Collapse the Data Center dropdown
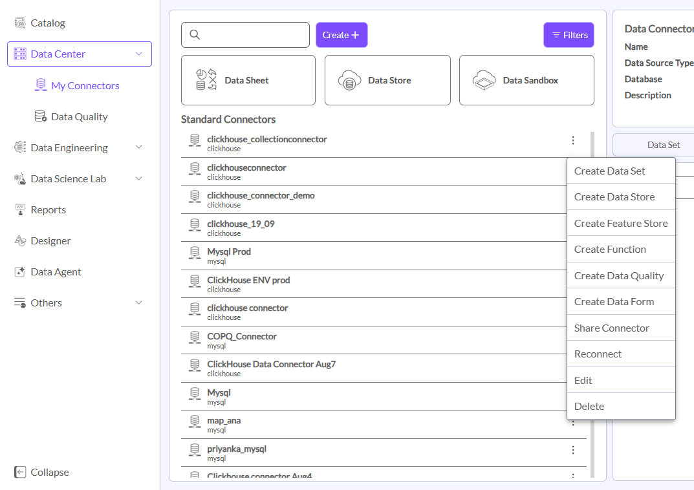This screenshot has height=490, width=694. 138,54
